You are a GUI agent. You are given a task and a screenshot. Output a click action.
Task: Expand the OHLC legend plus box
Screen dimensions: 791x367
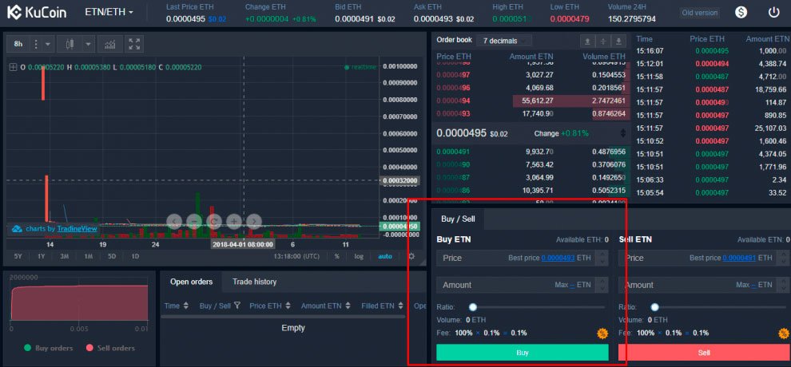14,67
